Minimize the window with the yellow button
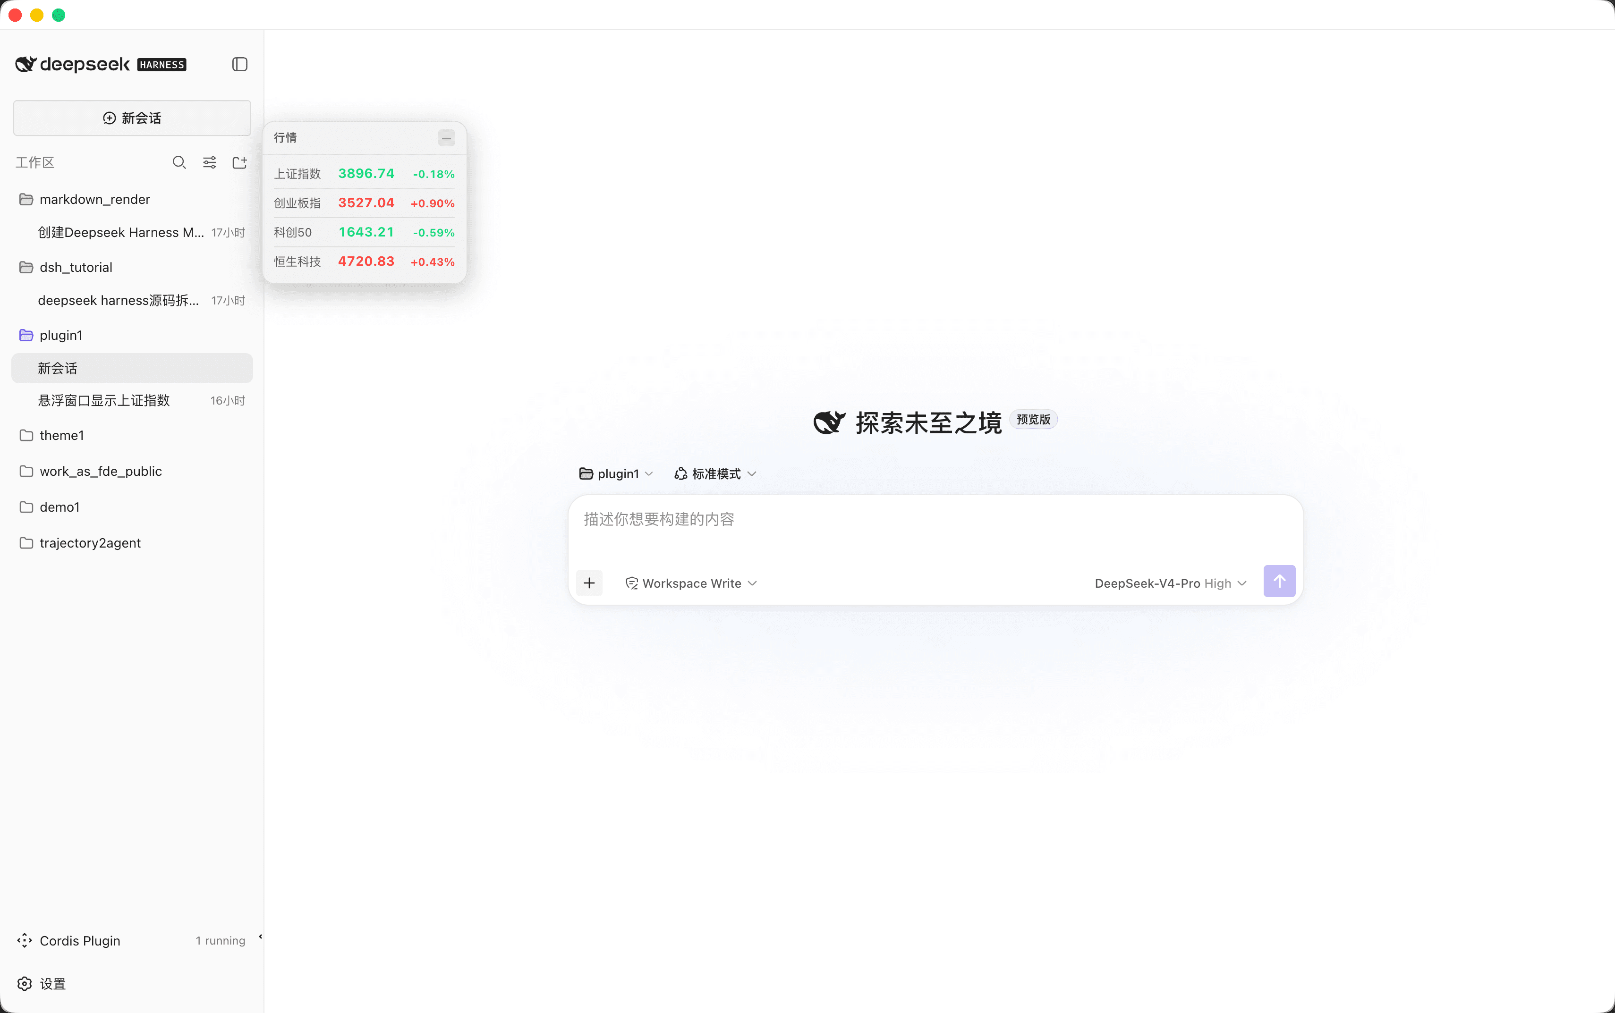Screen dimensions: 1615x1013 [37, 15]
